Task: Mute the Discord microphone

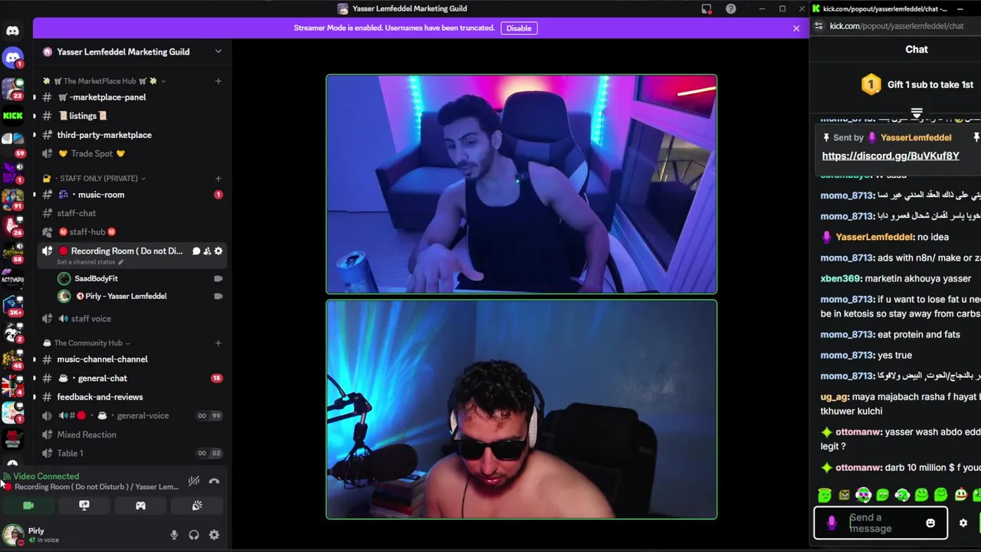Action: pos(174,535)
